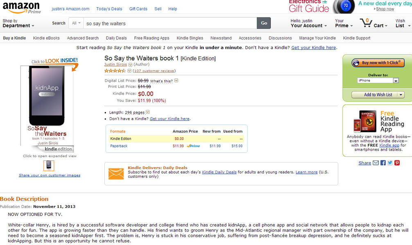
Task: Expand the Add to Wish List arrow
Action: click(401, 95)
